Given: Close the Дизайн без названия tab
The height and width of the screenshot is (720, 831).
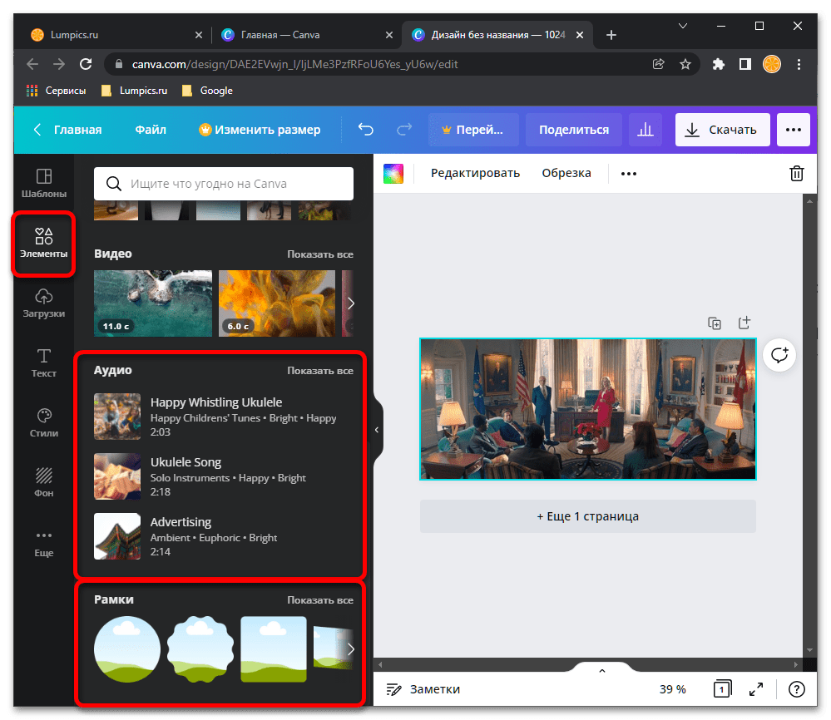Looking at the screenshot, I should [580, 34].
